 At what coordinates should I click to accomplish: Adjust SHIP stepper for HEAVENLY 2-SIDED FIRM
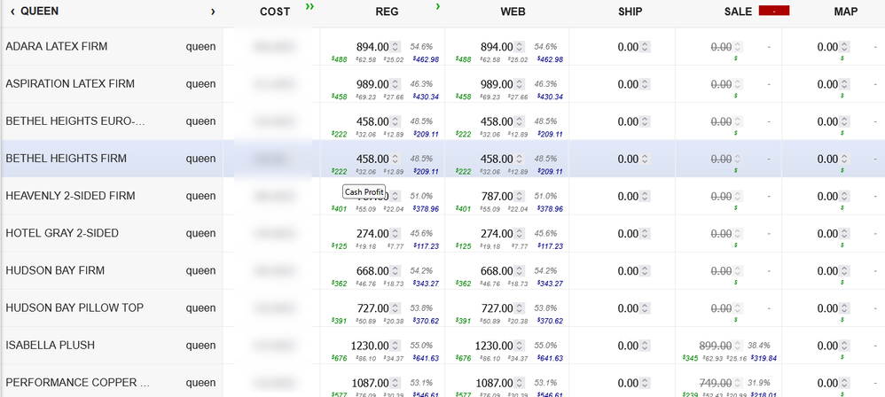click(x=645, y=196)
